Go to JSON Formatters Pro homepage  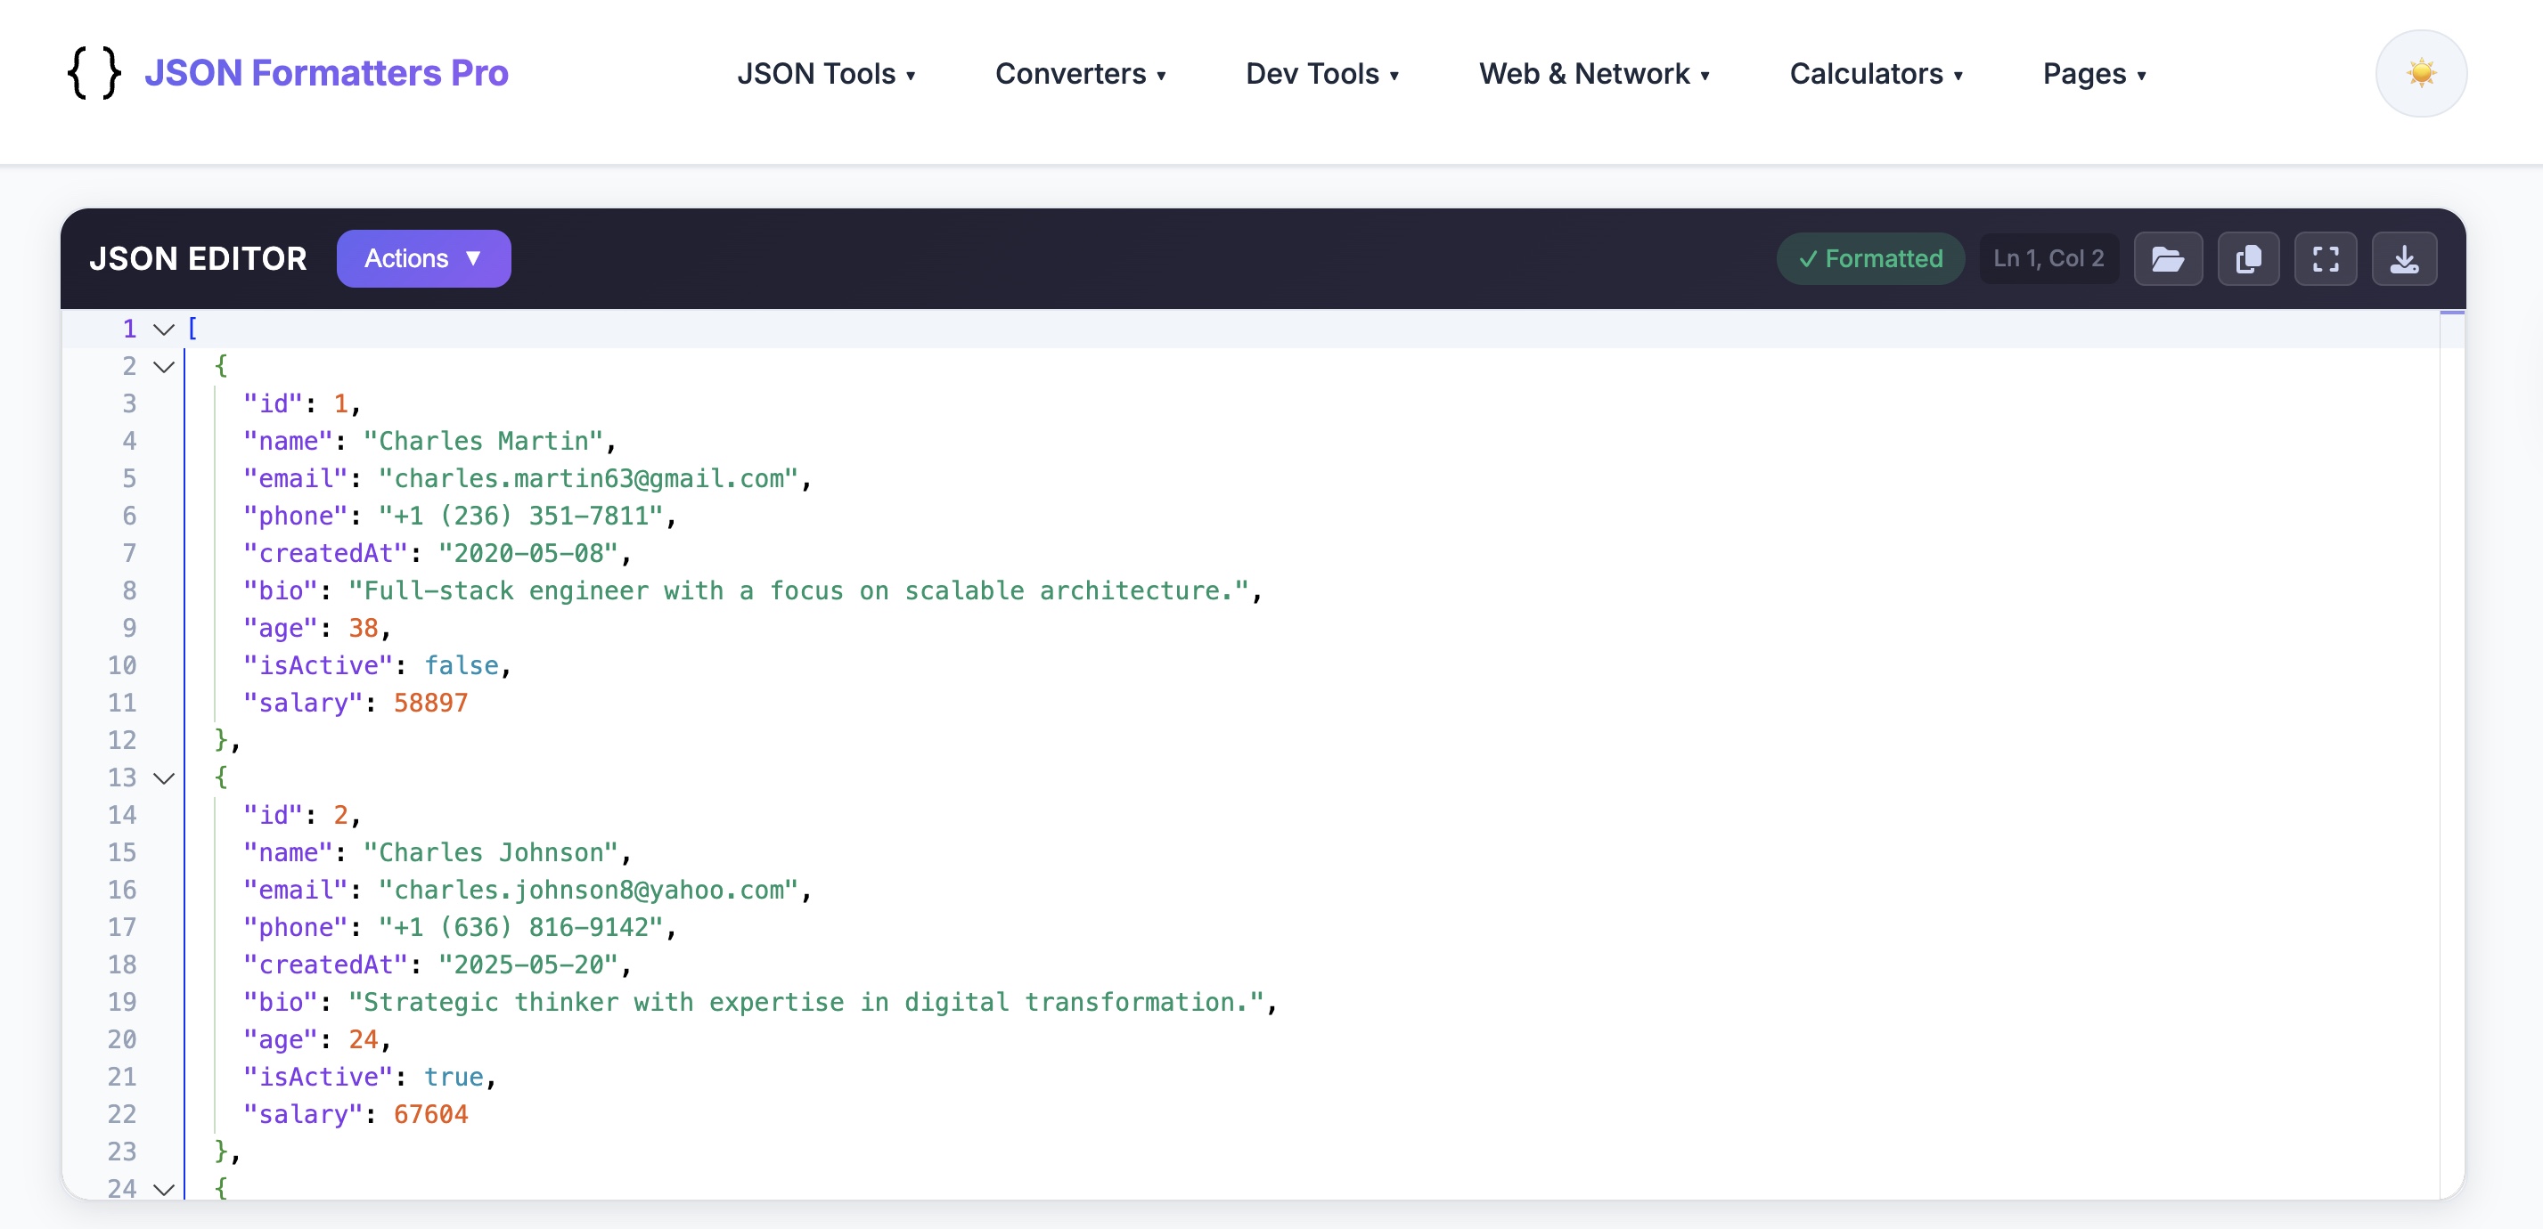[x=328, y=72]
